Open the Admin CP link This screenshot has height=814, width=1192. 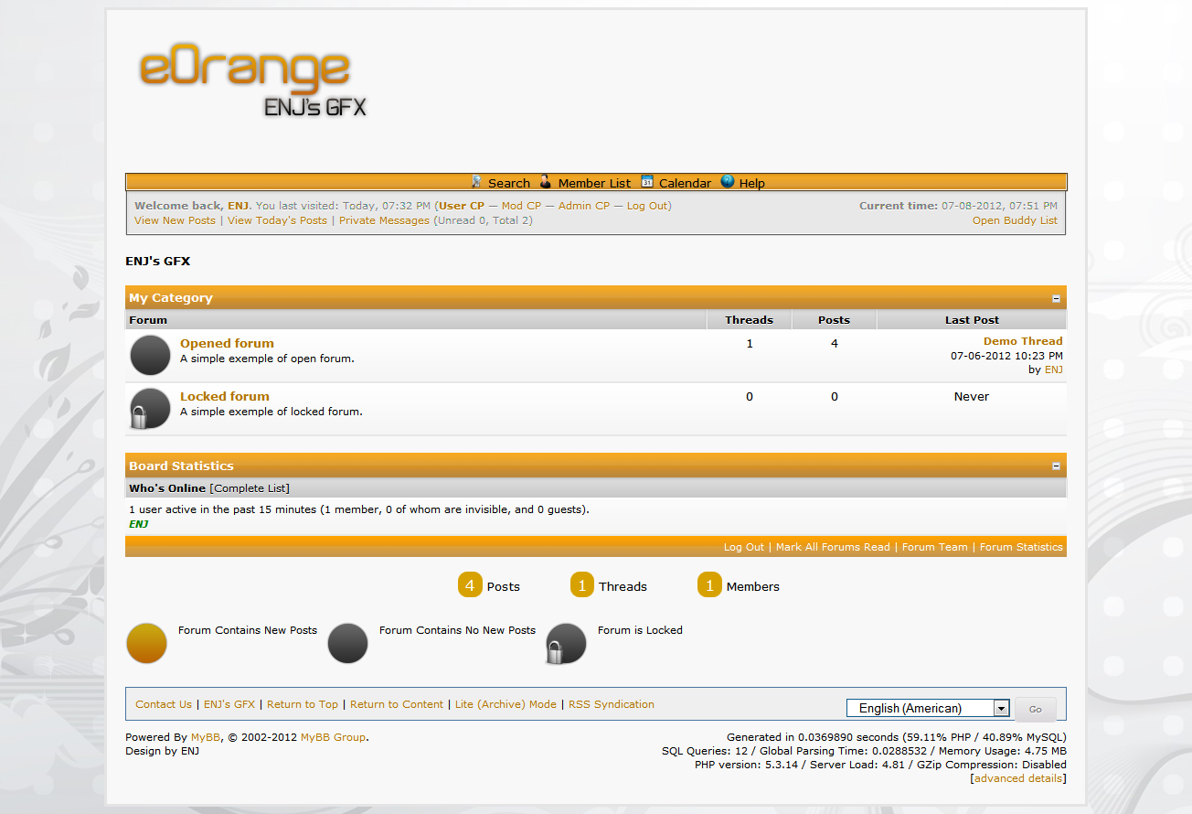pyautogui.click(x=583, y=206)
